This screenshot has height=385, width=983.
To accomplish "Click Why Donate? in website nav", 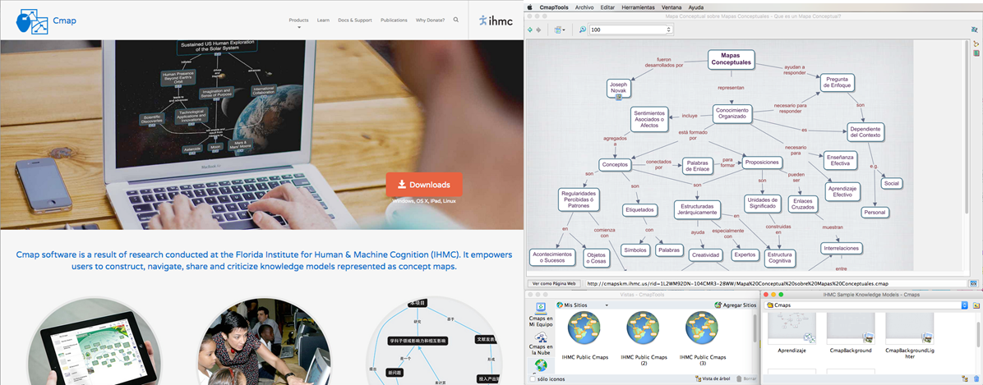I will pos(430,20).
